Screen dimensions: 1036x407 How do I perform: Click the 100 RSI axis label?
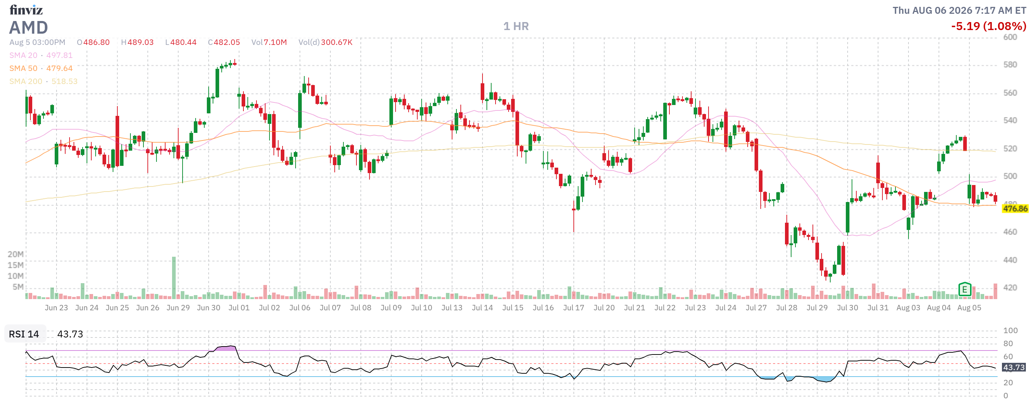click(x=1010, y=331)
